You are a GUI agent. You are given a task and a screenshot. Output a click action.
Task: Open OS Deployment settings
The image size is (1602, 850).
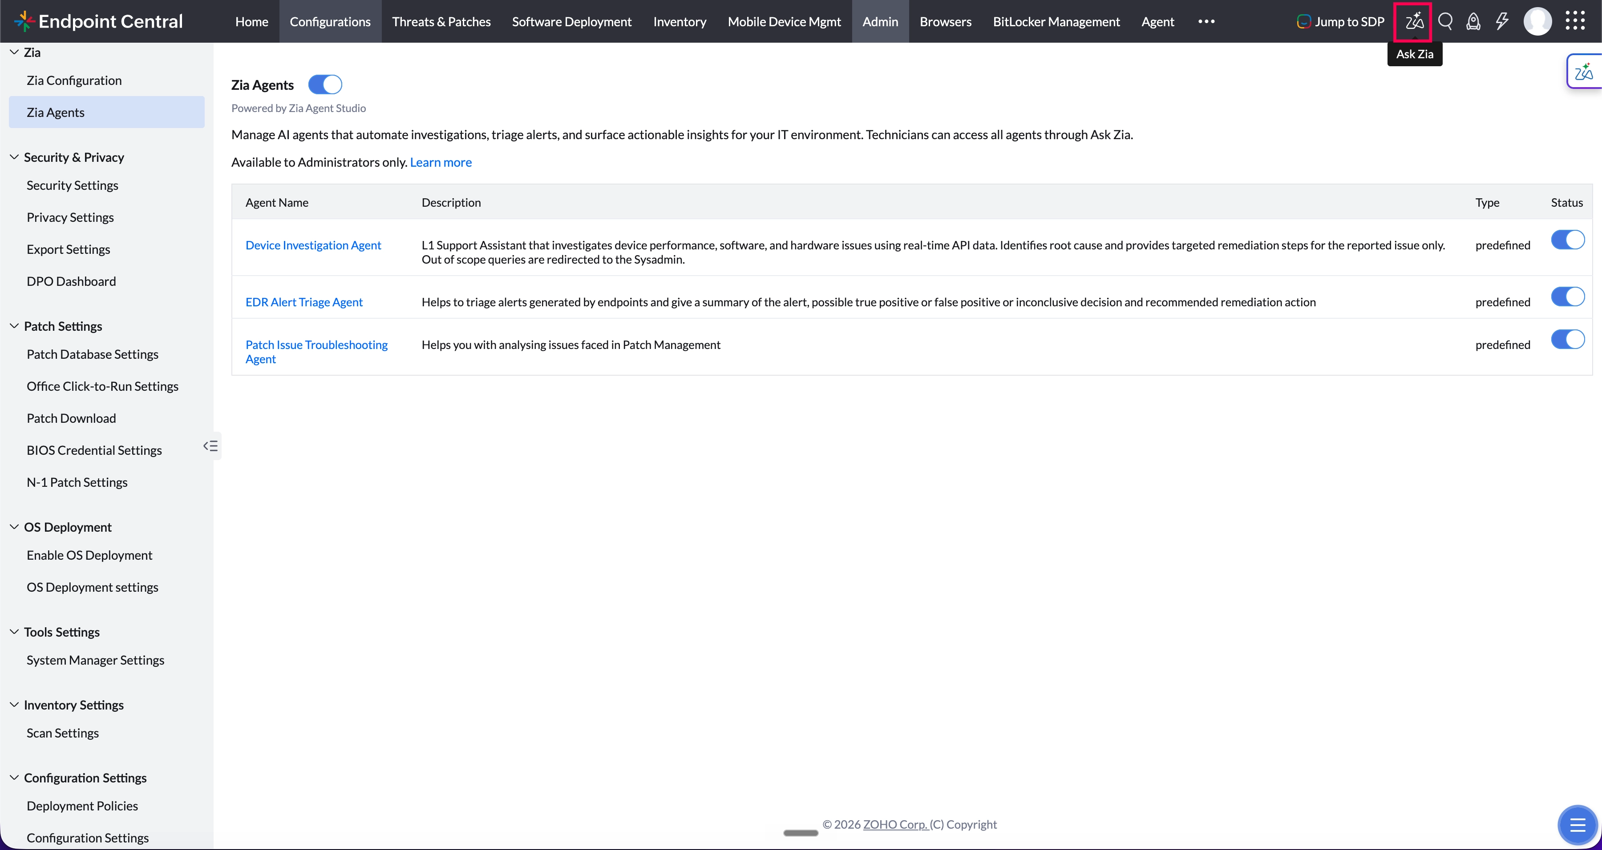click(x=106, y=587)
